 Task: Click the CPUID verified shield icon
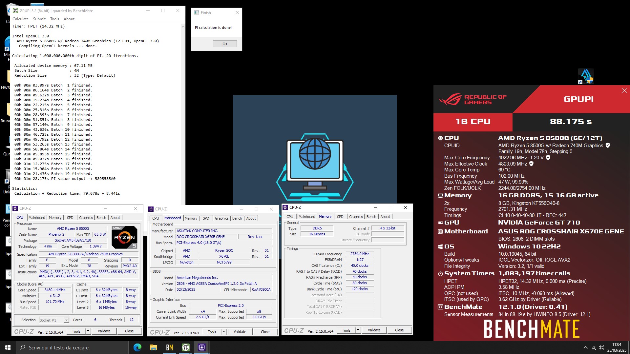(x=608, y=145)
